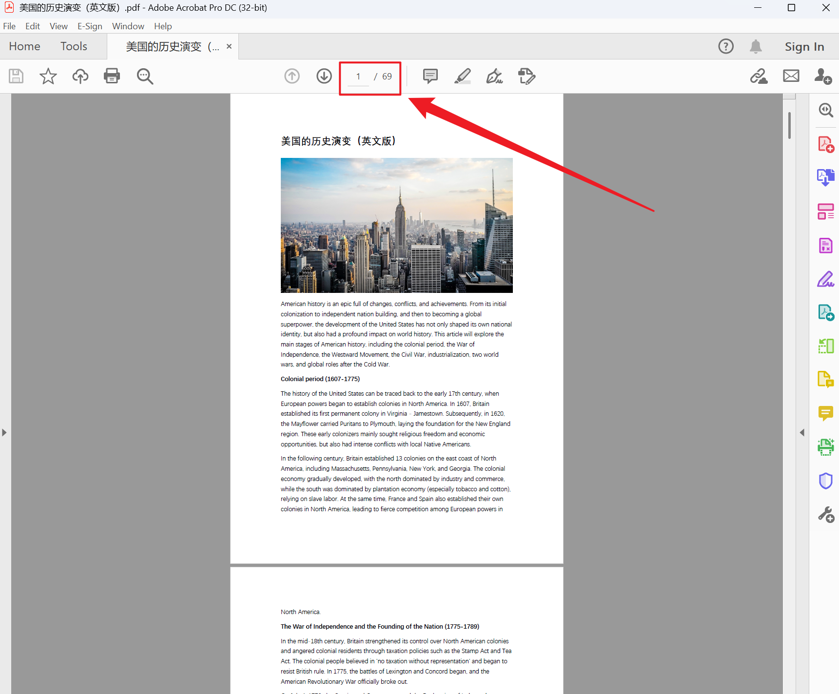Open the Export PDF tool
Screen dimensions: 839x694
pos(826,177)
